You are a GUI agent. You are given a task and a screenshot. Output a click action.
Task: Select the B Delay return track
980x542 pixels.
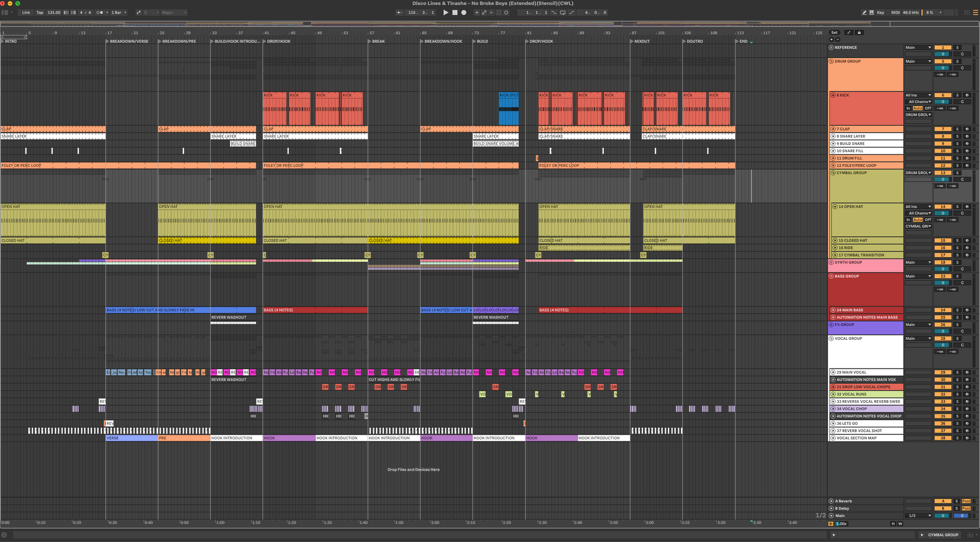click(866, 508)
